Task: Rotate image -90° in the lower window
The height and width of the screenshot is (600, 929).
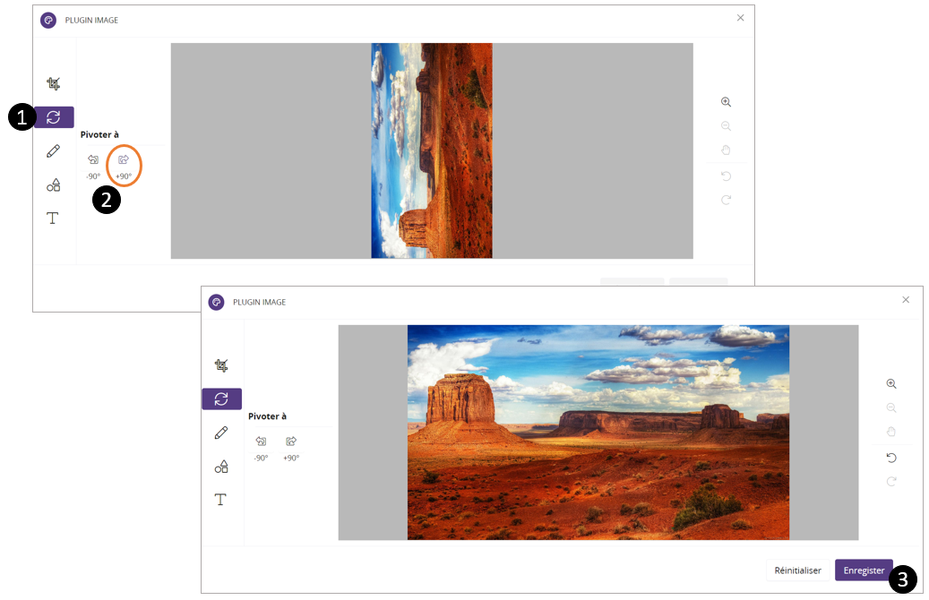Action: click(x=261, y=441)
